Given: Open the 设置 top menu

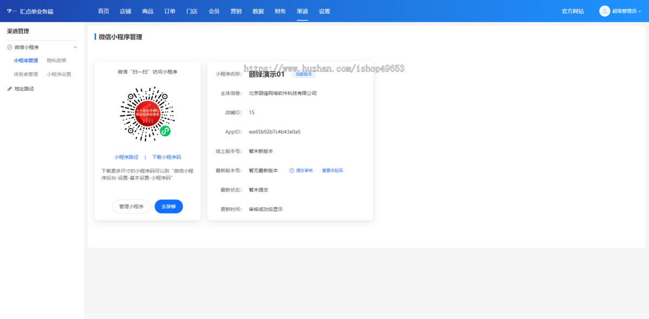Looking at the screenshot, I should tap(325, 11).
